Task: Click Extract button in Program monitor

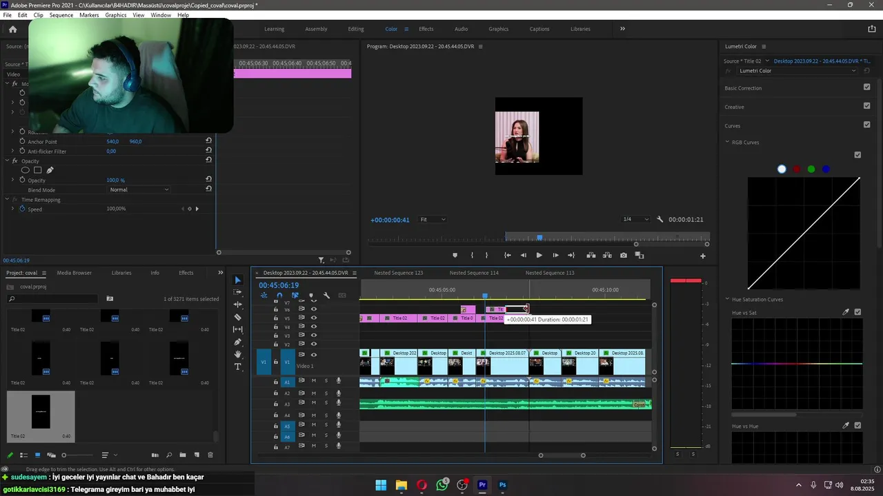Action: [x=608, y=255]
